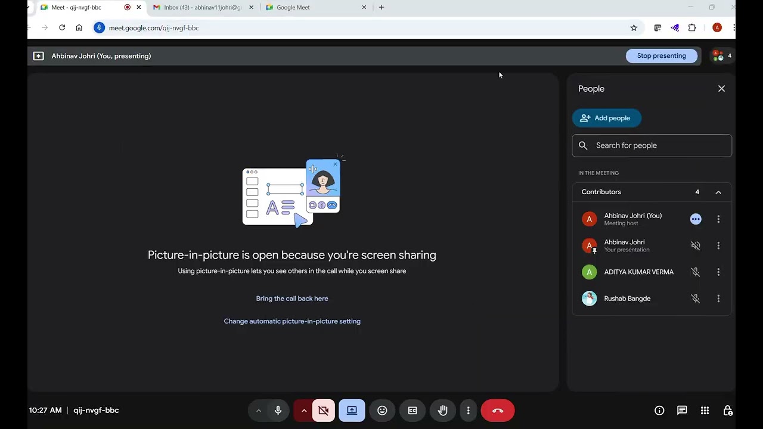Viewport: 763px width, 429px height.
Task: Click the microphone-in-use site indicator in address bar
Action: coord(100,27)
